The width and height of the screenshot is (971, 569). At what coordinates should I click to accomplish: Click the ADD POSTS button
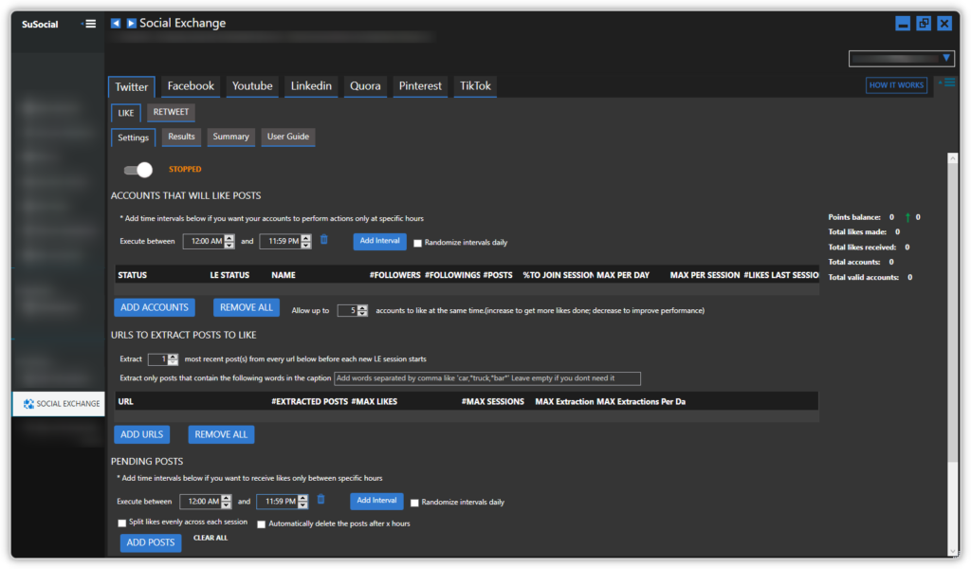coord(151,543)
